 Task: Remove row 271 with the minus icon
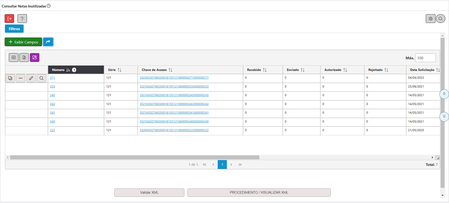click(21, 78)
